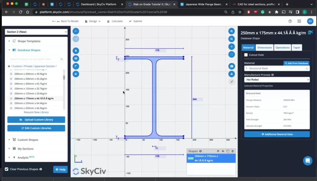Viewport: 317px width, 181px height.
Task: Duplicate the shape in Shapes panel
Action: point(228,151)
